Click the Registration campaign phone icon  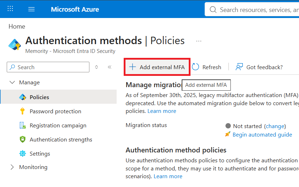click(23, 125)
